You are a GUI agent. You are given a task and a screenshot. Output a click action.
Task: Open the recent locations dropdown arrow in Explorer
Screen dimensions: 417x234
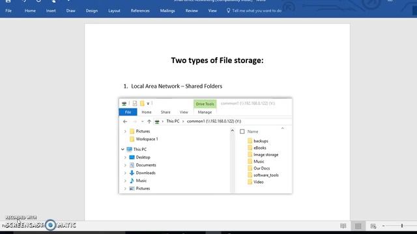[142, 122]
